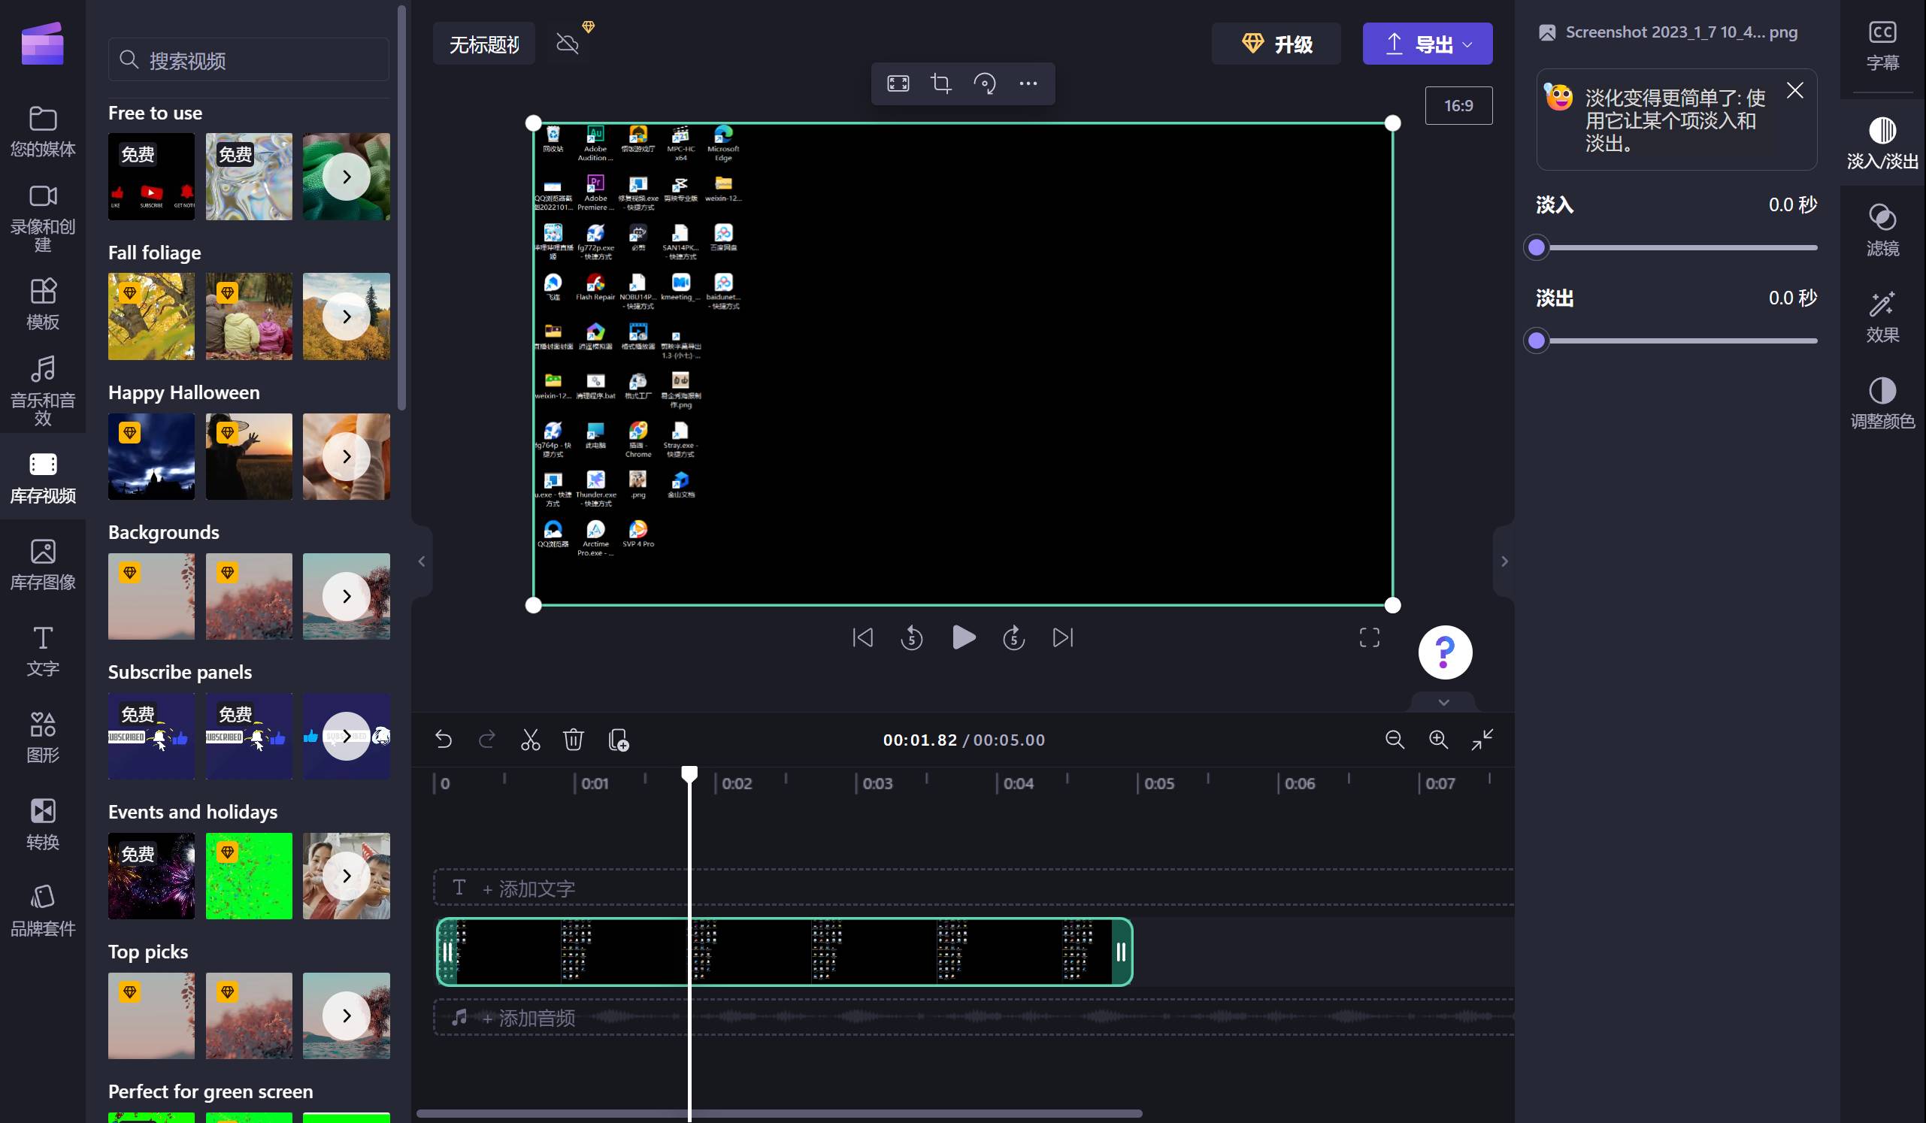This screenshot has height=1123, width=1926.
Task: Skip forward five seconds
Action: pyautogui.click(x=1013, y=637)
